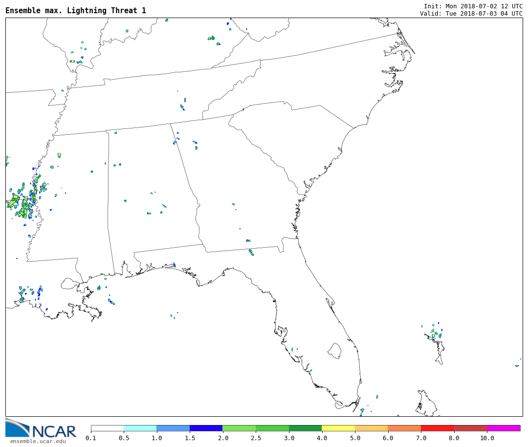528x447 pixels.
Task: Click the 1.0 colorbar label
Action: (157, 438)
